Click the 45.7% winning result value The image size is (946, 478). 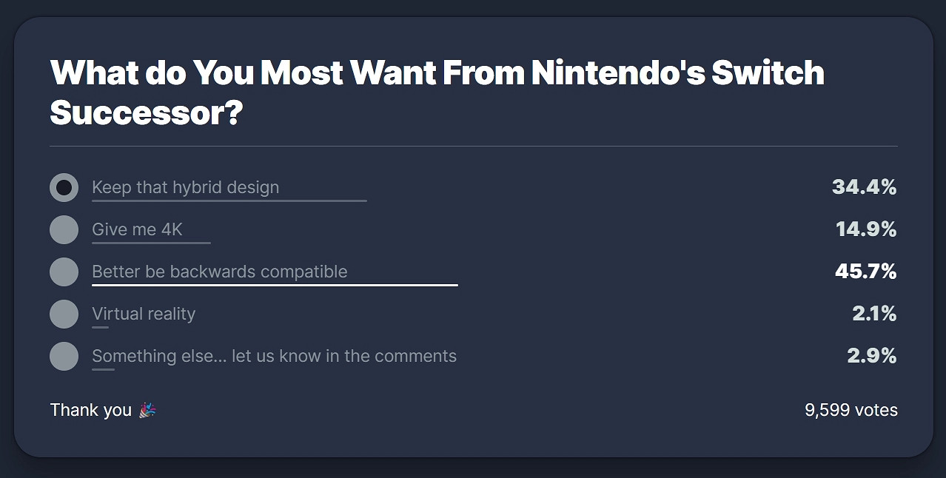pos(865,272)
